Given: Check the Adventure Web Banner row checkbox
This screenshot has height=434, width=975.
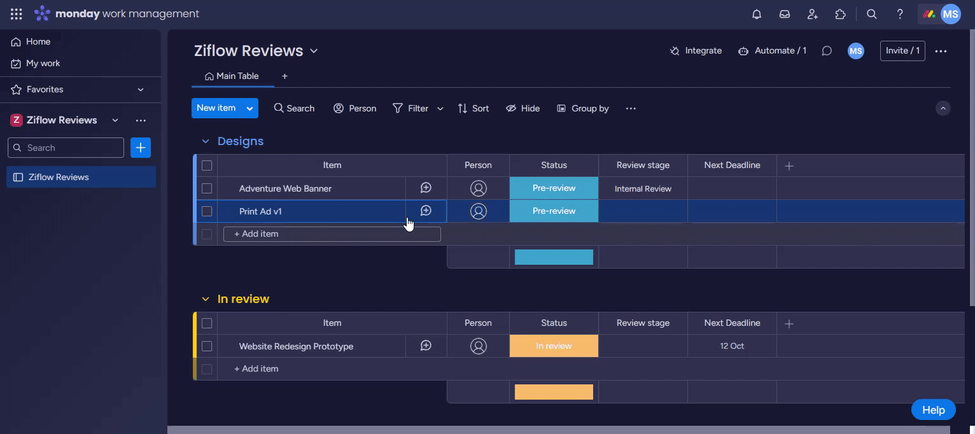Looking at the screenshot, I should point(207,188).
